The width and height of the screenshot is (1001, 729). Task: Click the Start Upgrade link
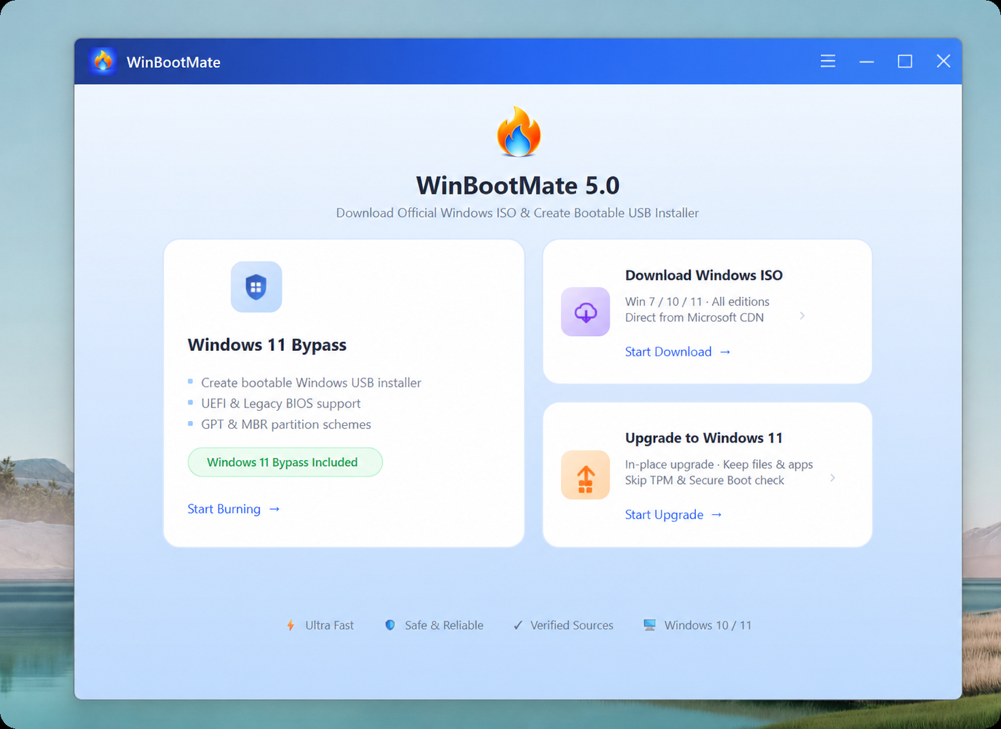[673, 514]
